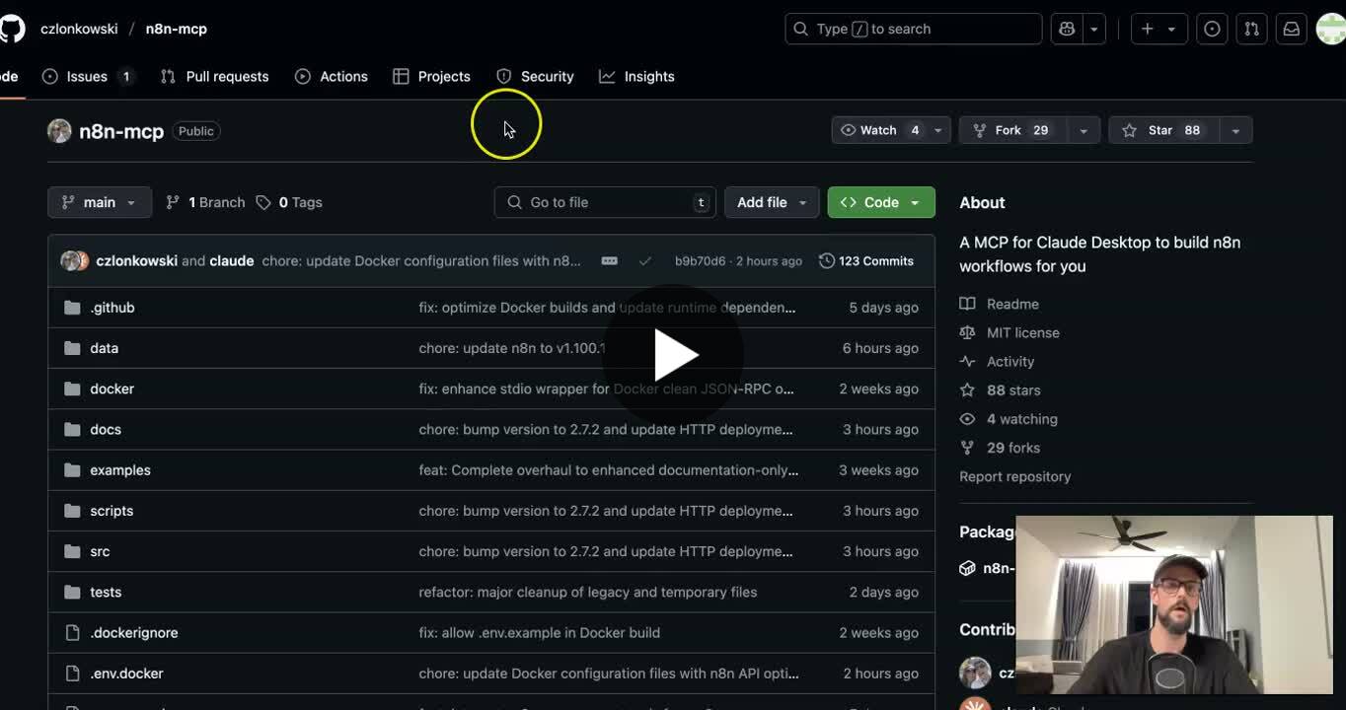This screenshot has width=1346, height=710.
Task: Open the user avatar in top bar
Action: [x=1331, y=30]
